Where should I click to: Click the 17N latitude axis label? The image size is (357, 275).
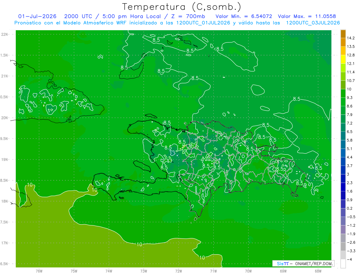[5, 243]
